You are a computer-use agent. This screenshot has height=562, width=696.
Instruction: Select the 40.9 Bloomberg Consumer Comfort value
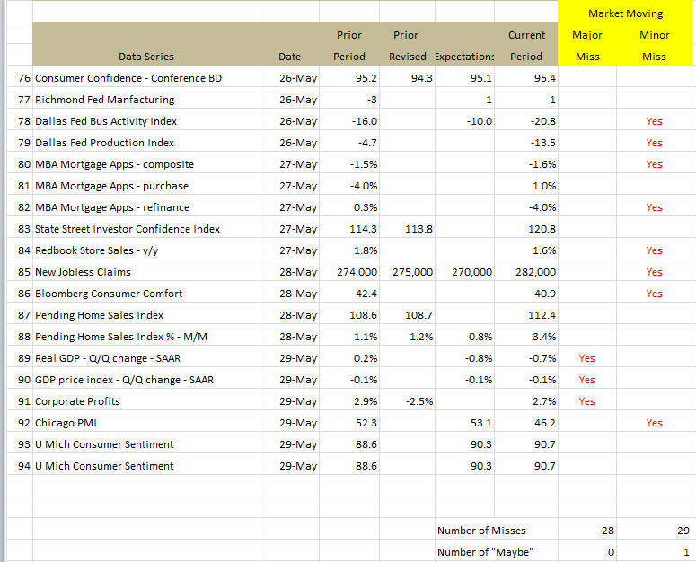click(x=544, y=294)
